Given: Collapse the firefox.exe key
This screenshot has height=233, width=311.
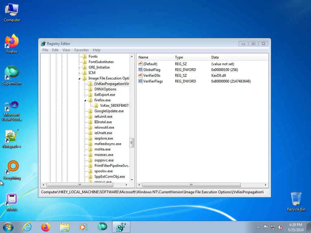Looking at the screenshot, I should [x=85, y=100].
